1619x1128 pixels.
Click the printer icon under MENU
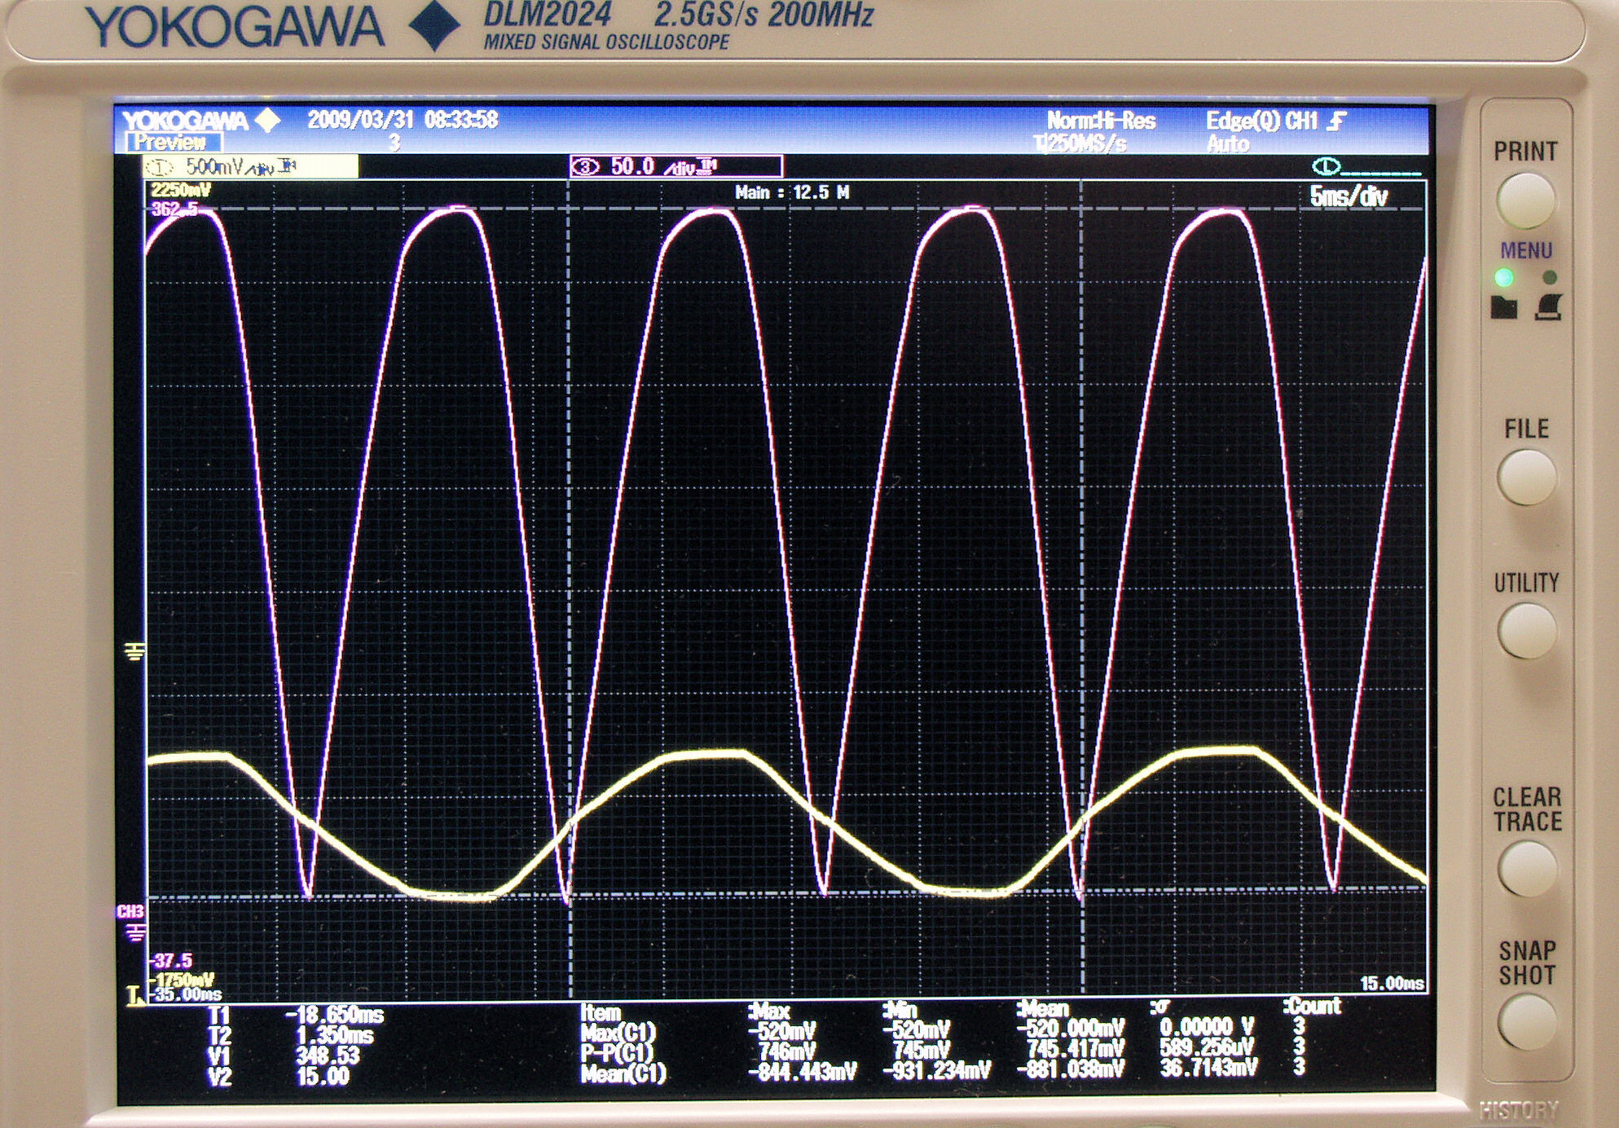(x=1548, y=306)
